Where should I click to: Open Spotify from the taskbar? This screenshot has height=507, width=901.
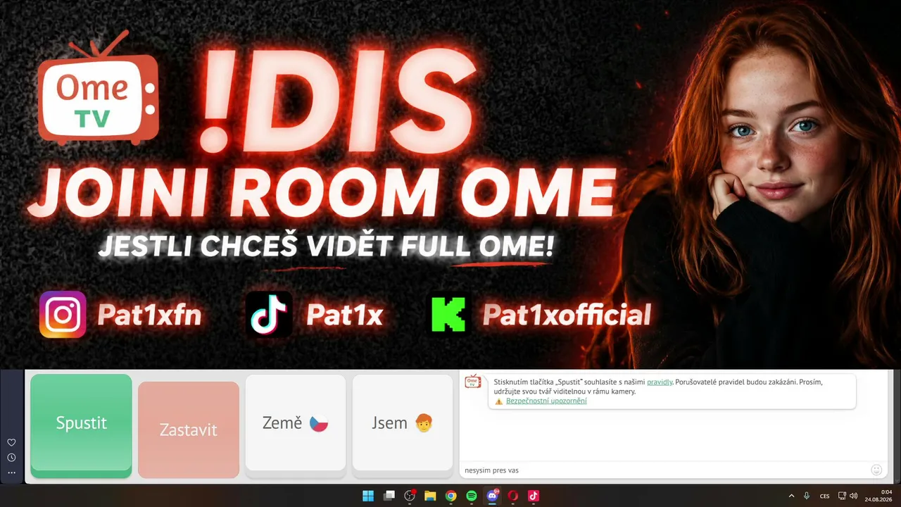point(472,496)
